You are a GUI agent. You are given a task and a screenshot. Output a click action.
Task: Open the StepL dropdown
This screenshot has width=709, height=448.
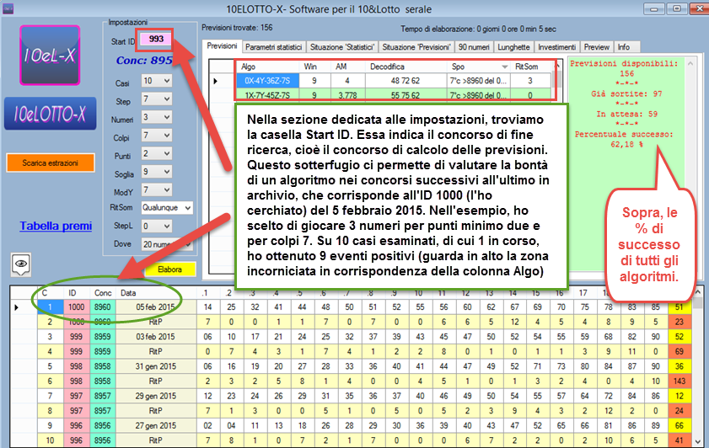[x=157, y=226]
